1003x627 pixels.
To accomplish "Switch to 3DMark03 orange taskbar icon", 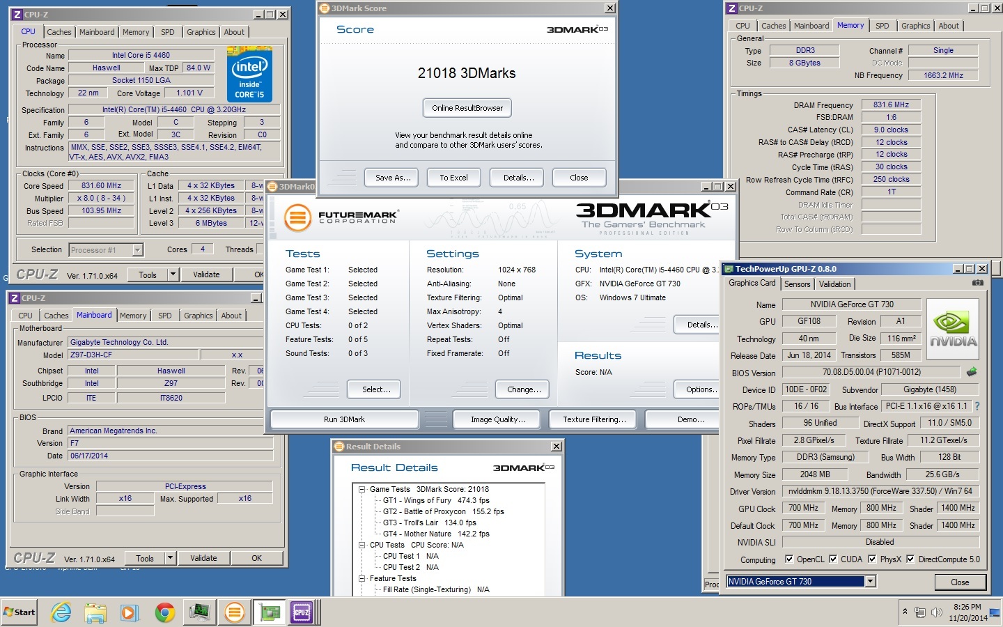I will 235,612.
